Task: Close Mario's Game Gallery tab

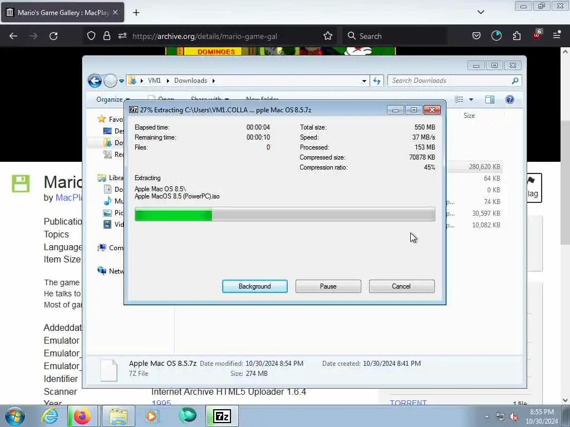Action: (115, 12)
